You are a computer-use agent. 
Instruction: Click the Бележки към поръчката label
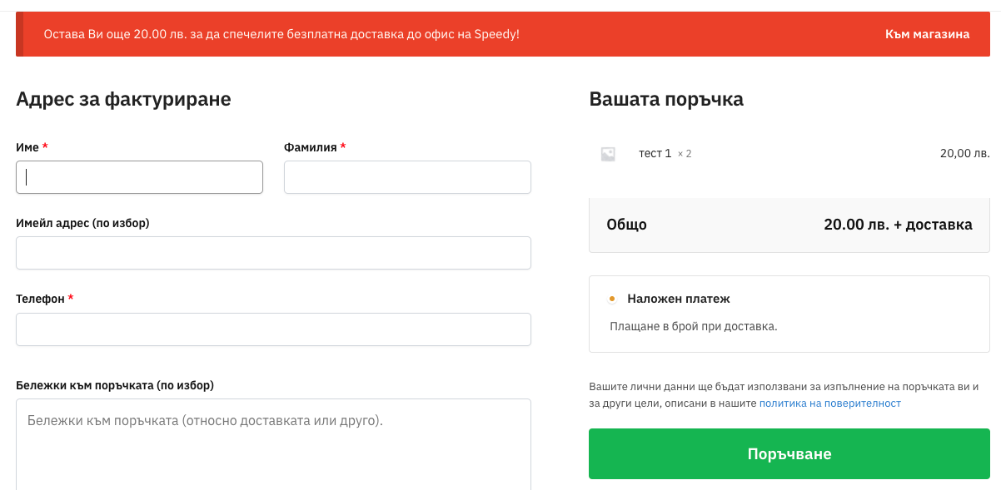pos(115,385)
